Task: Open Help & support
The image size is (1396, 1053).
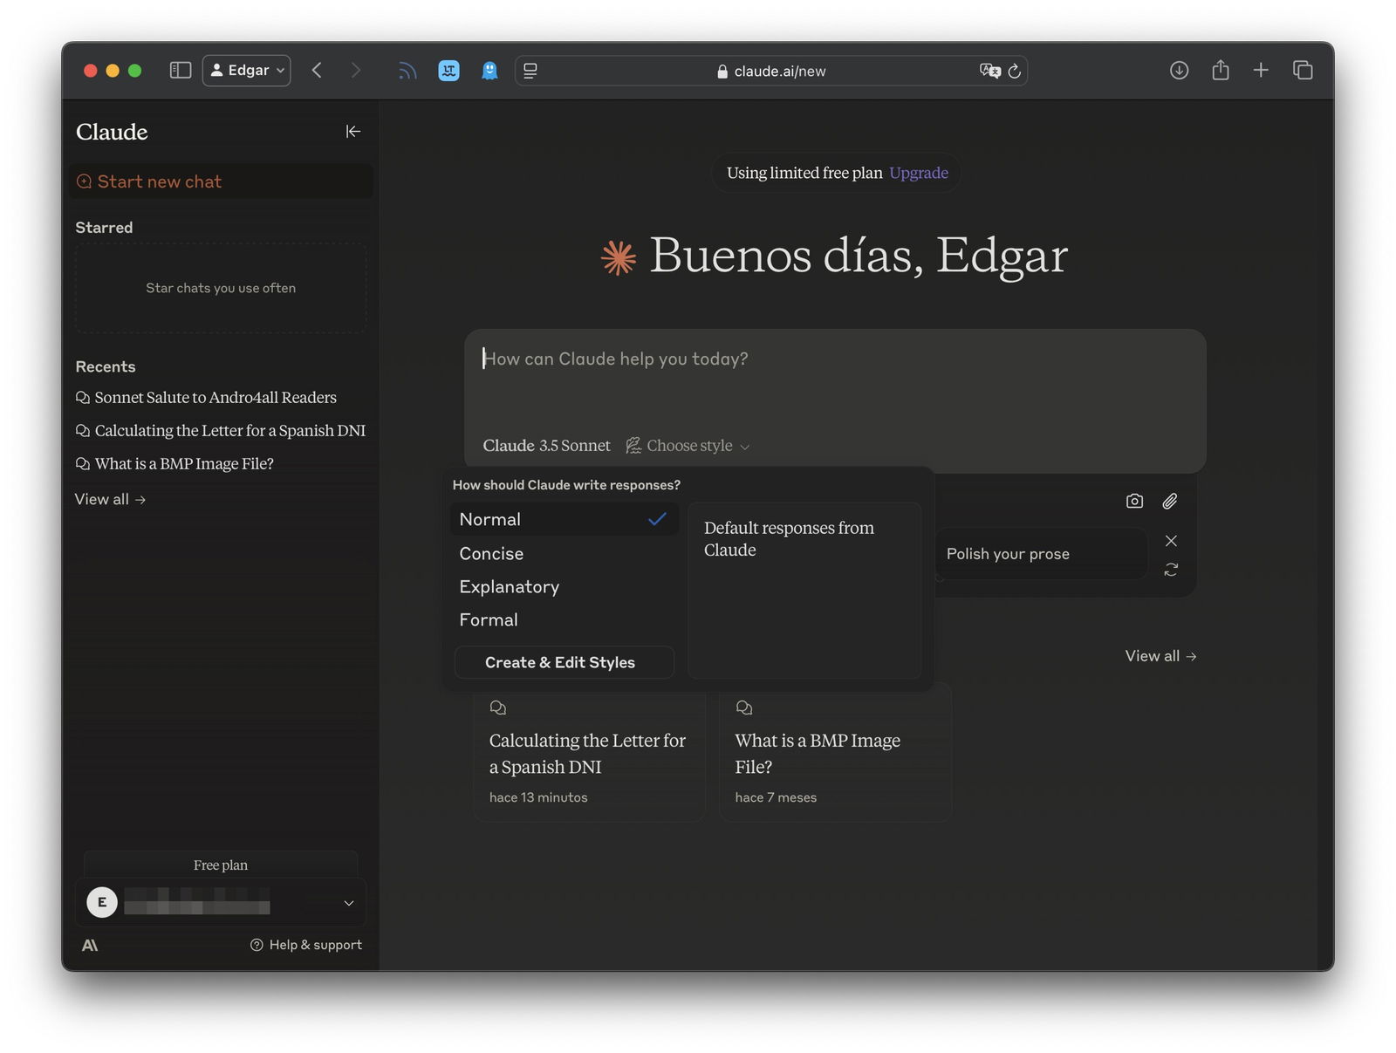Action: [x=306, y=945]
